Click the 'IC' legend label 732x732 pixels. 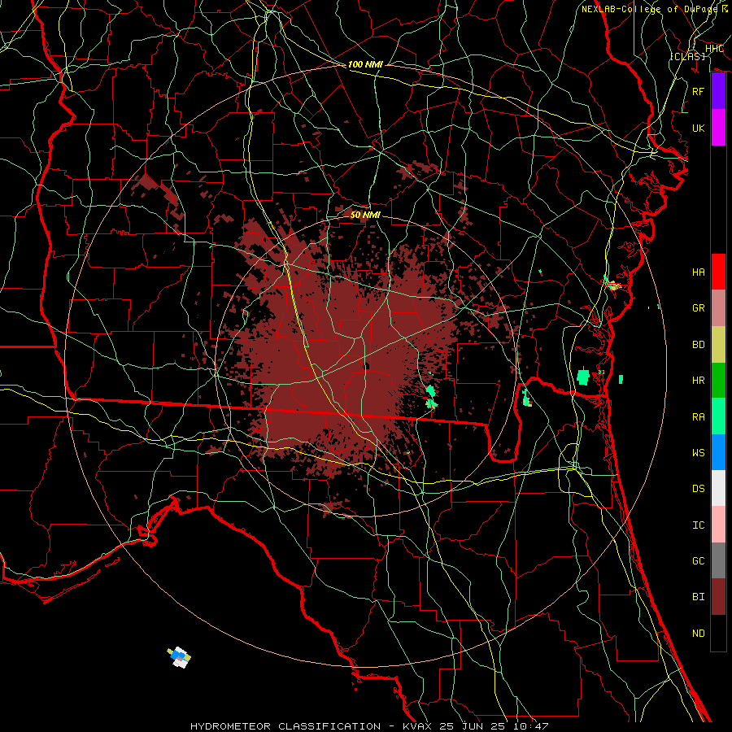click(698, 525)
